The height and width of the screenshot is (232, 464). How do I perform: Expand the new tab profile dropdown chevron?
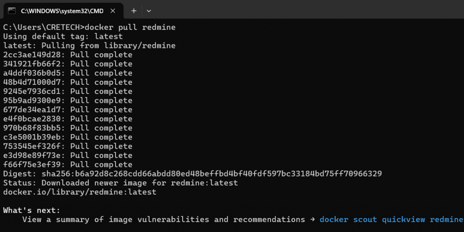pyautogui.click(x=149, y=10)
